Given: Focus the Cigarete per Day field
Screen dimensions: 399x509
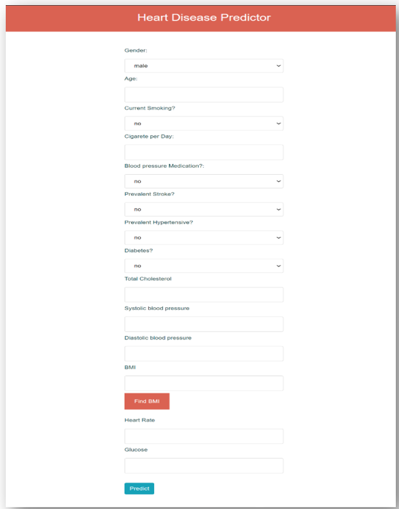Looking at the screenshot, I should 204,152.
